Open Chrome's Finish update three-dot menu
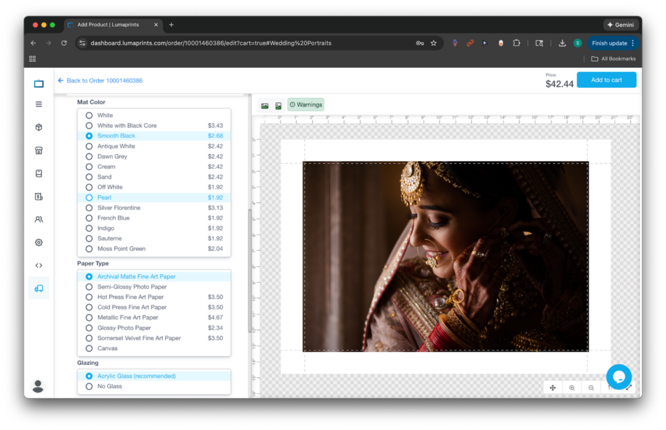This screenshot has width=666, height=430. (633, 43)
